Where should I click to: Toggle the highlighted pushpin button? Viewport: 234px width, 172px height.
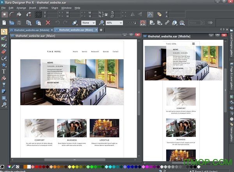coord(150,14)
